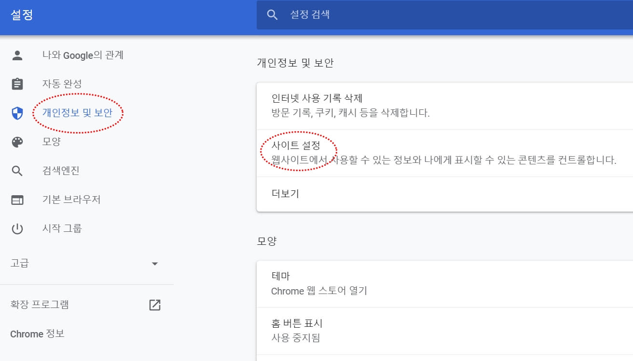Click text 방문 기록, 쿠키, 캐시 등을 삭제합니다

pyautogui.click(x=350, y=113)
